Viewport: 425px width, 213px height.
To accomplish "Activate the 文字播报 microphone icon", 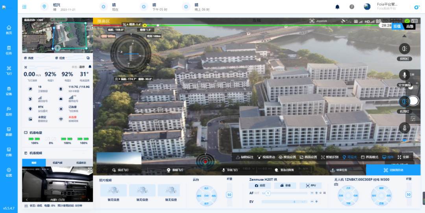I will pyautogui.click(x=404, y=75).
